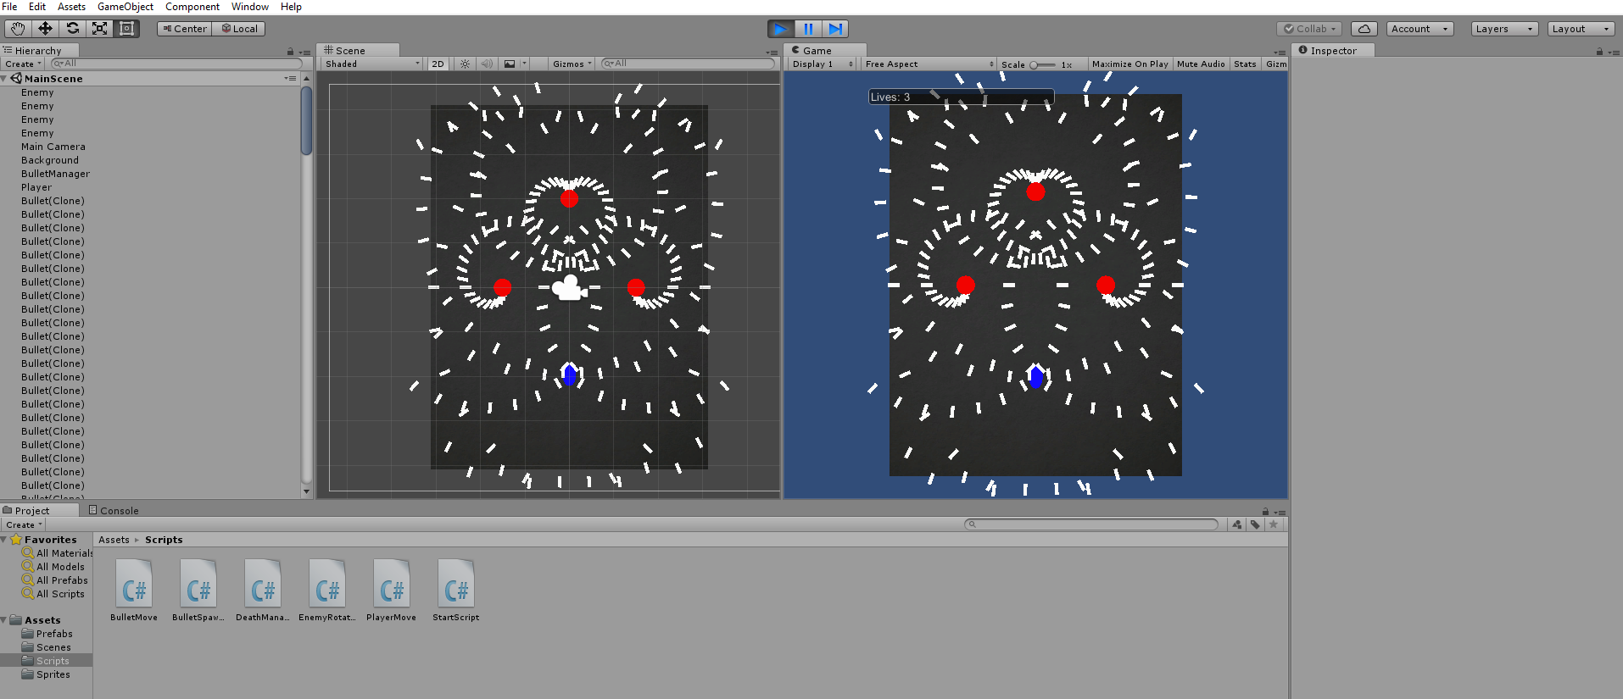Open Hierarchy panel options menu

305,52
